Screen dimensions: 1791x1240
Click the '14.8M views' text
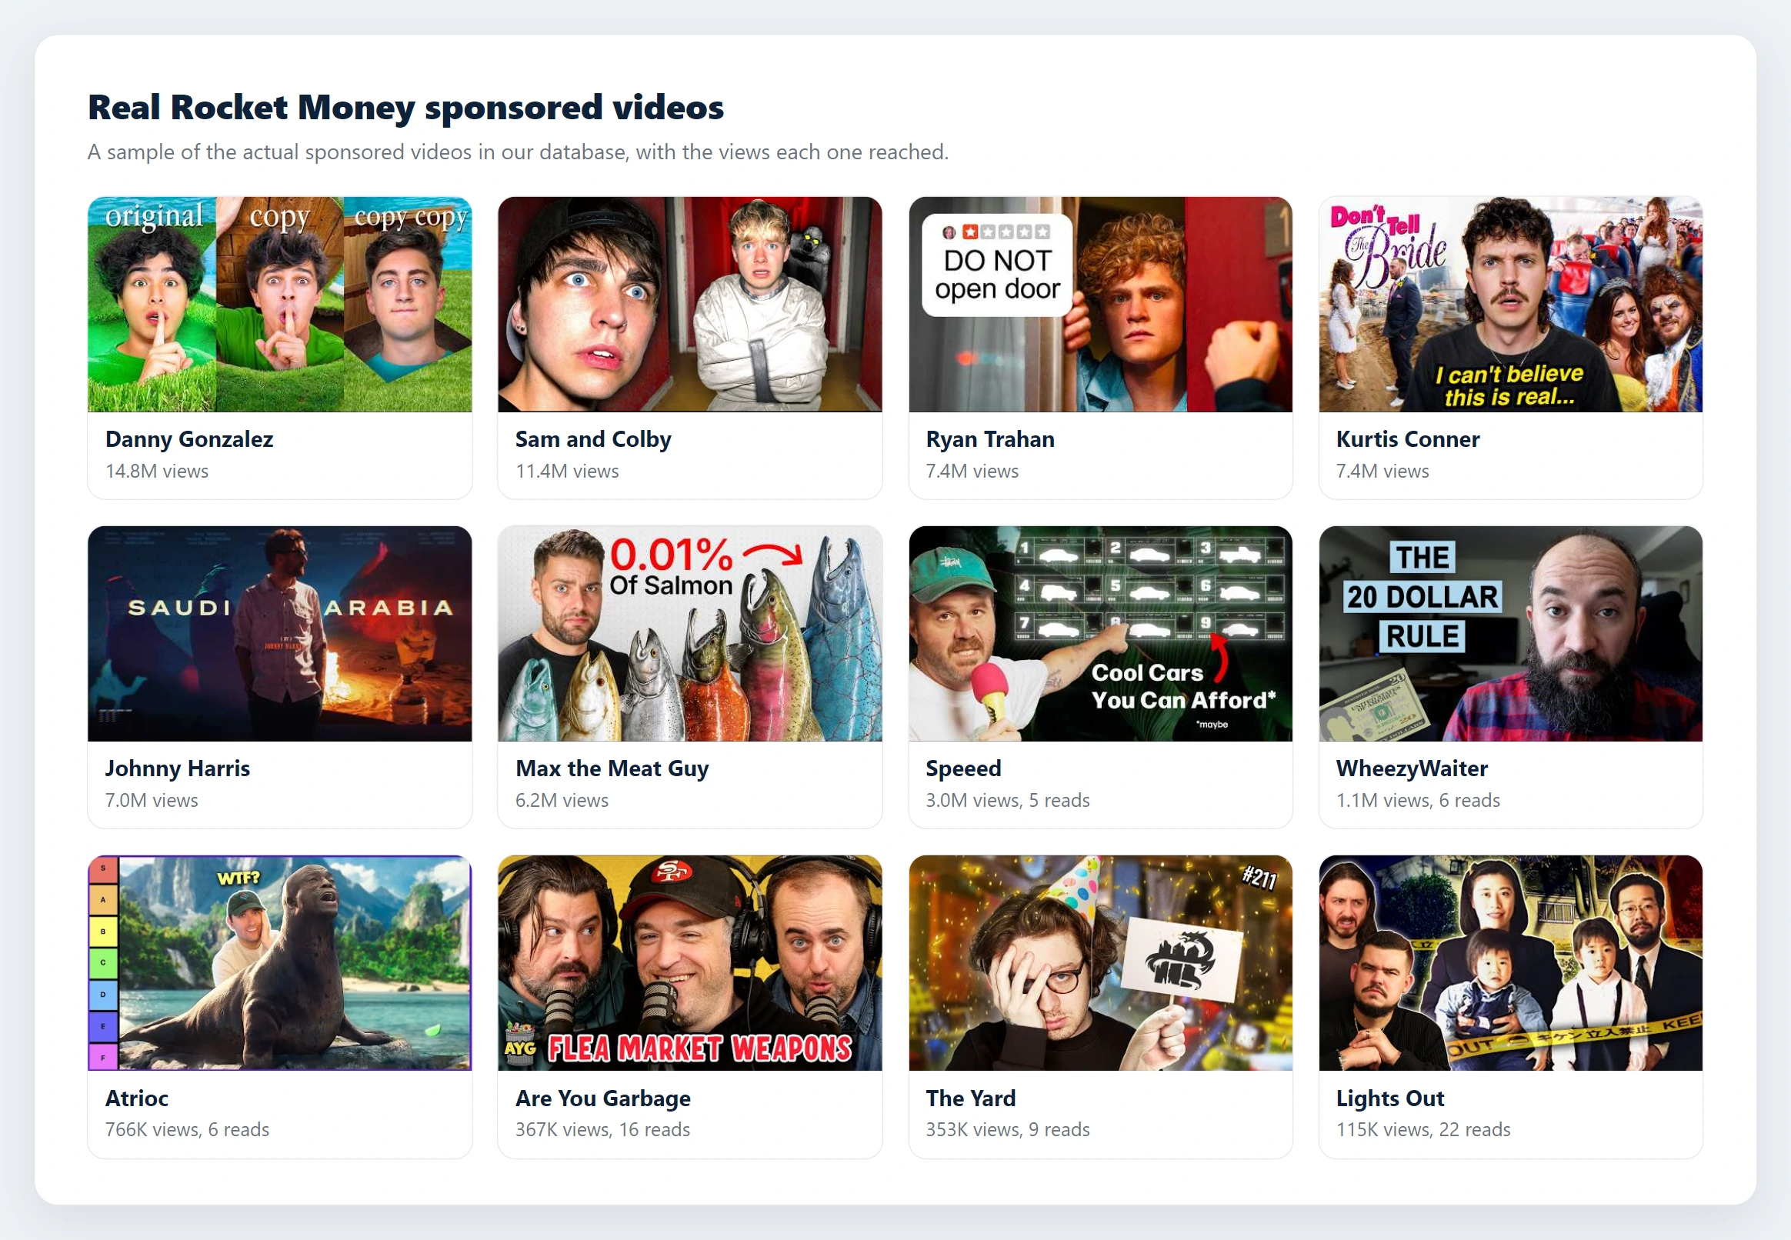(x=156, y=471)
